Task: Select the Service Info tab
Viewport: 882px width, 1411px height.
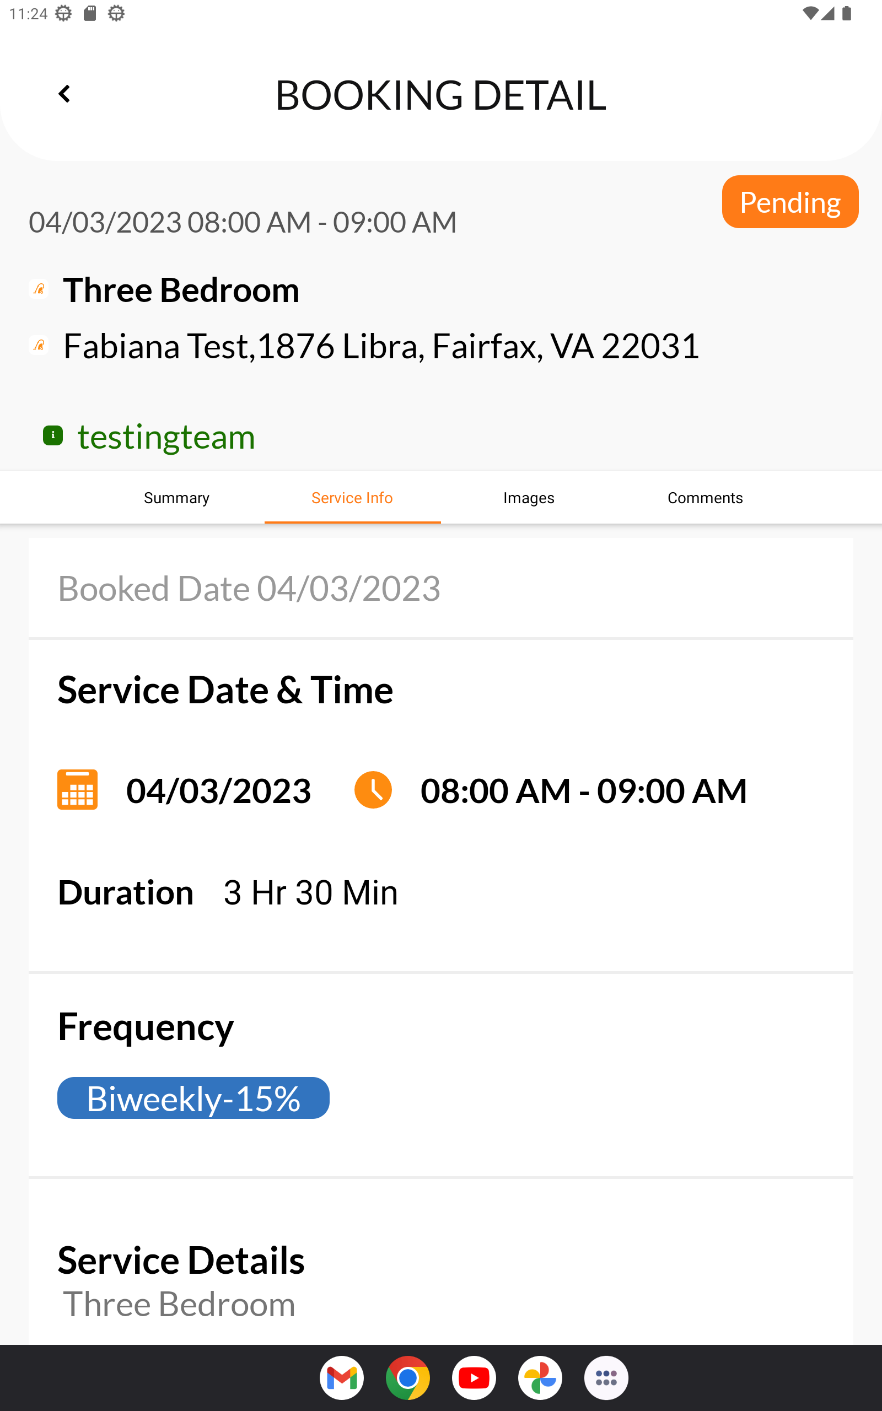Action: tap(352, 498)
